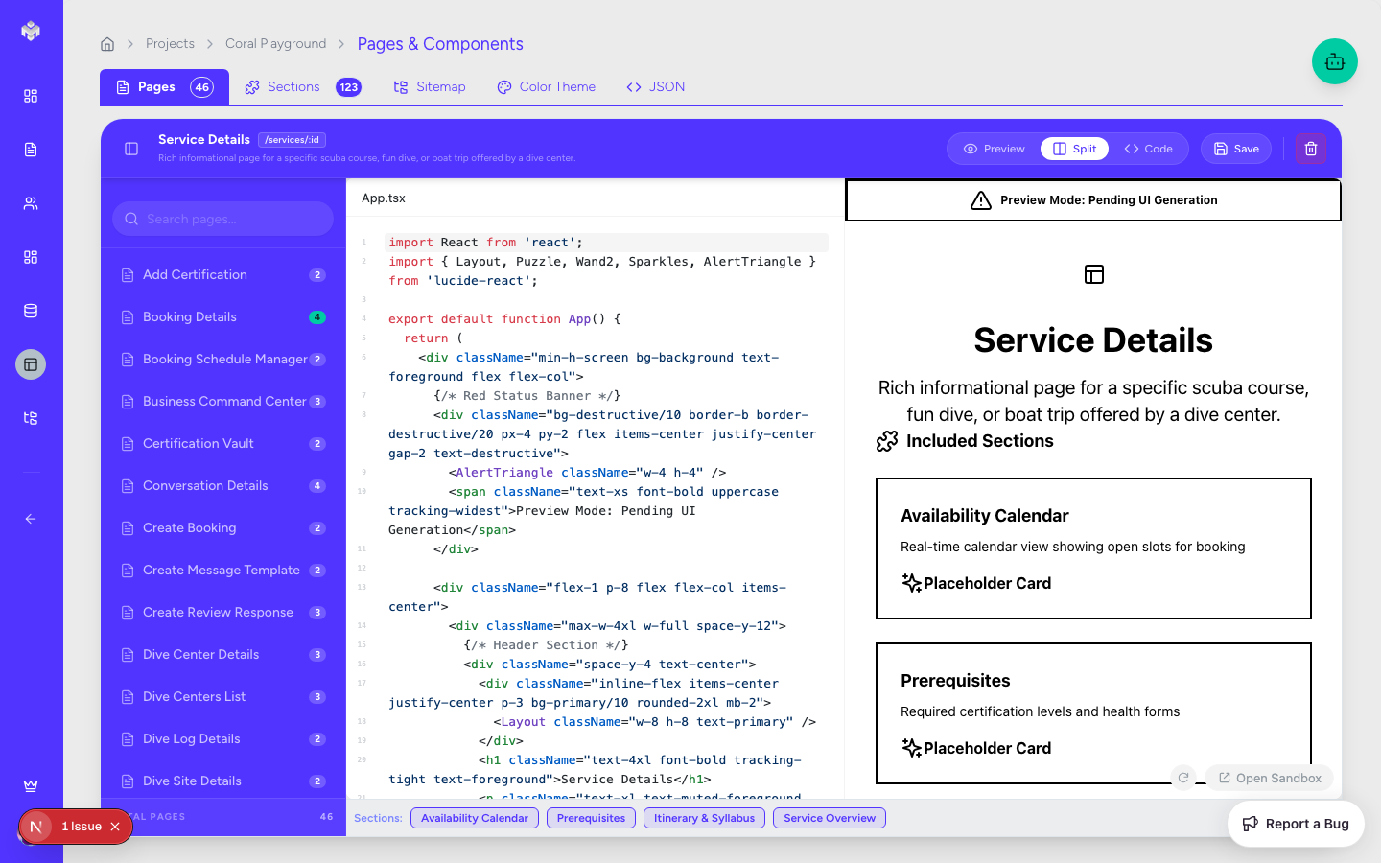Open the database icon in left sidebar
This screenshot has width=1381, height=863.
tap(31, 311)
